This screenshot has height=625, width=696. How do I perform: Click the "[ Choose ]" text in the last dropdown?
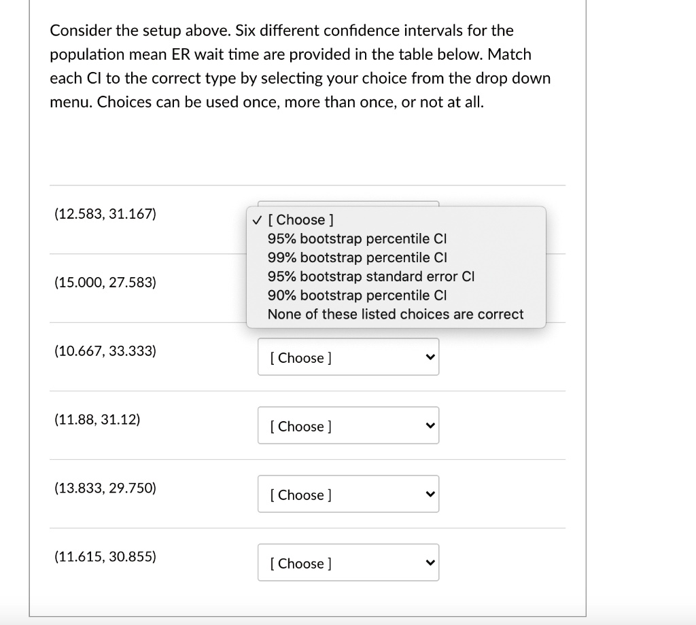click(x=299, y=563)
